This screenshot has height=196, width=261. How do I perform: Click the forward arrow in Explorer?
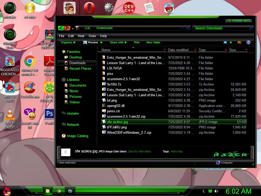67,28
